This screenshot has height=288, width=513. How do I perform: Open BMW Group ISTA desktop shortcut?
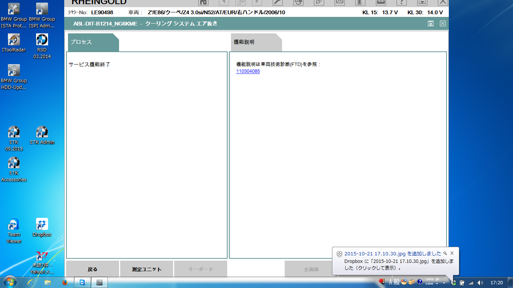[x=14, y=15]
